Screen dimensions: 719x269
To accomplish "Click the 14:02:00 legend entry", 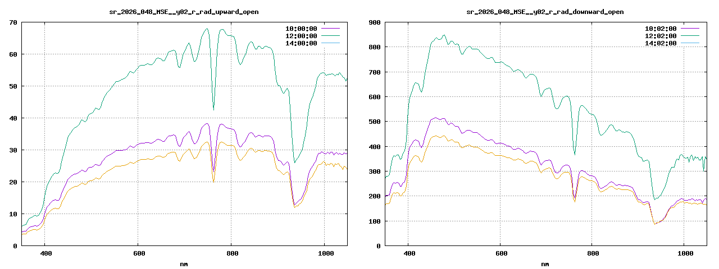I will 661,43.
